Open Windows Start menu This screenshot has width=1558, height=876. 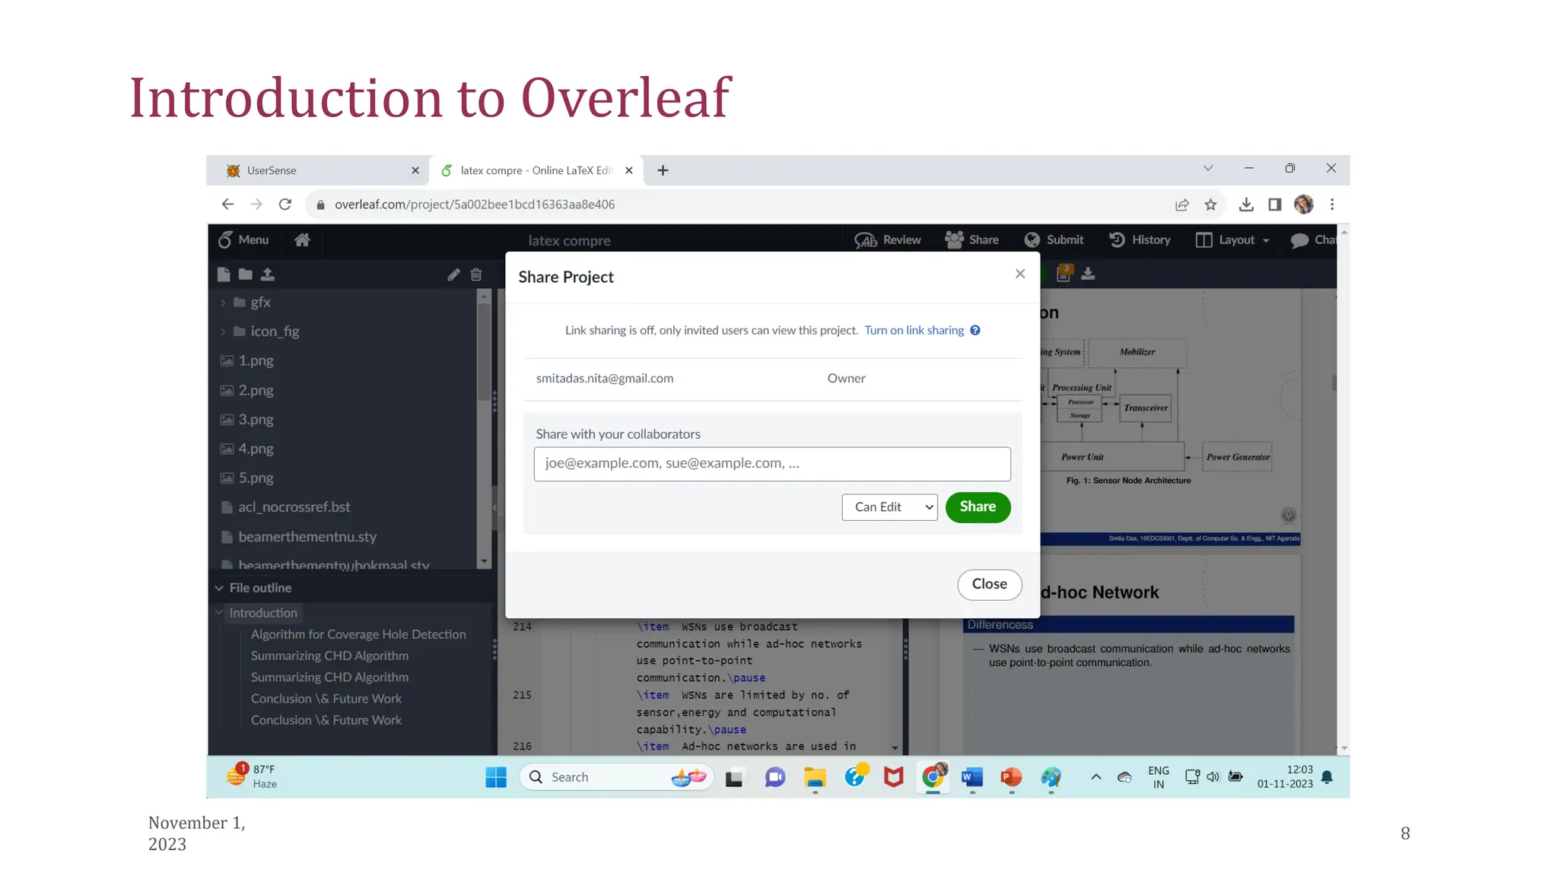496,777
